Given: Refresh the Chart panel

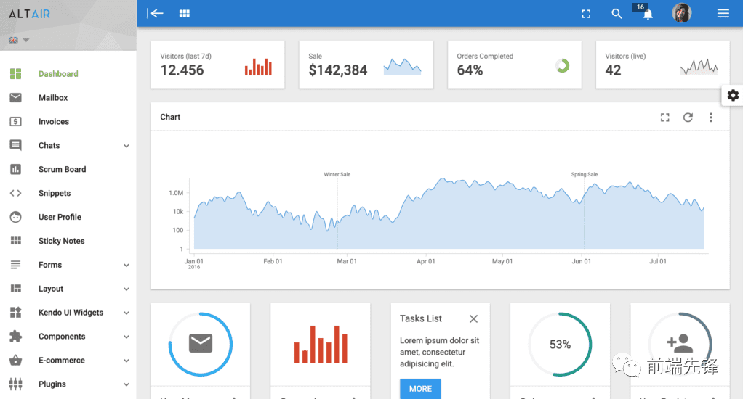Looking at the screenshot, I should 688,118.
